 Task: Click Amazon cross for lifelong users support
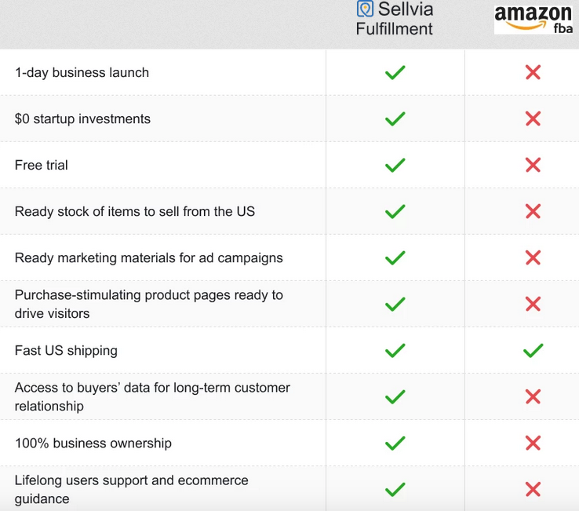(x=533, y=489)
